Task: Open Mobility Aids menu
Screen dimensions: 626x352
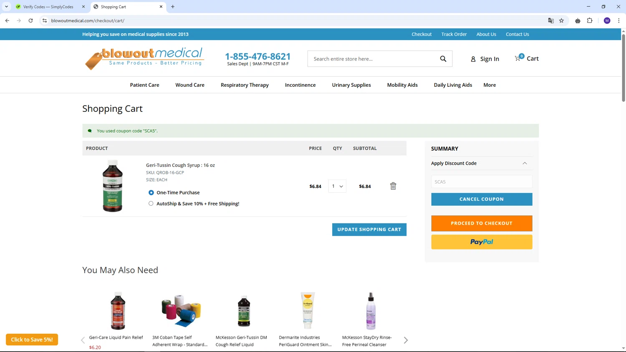Action: pos(402,85)
